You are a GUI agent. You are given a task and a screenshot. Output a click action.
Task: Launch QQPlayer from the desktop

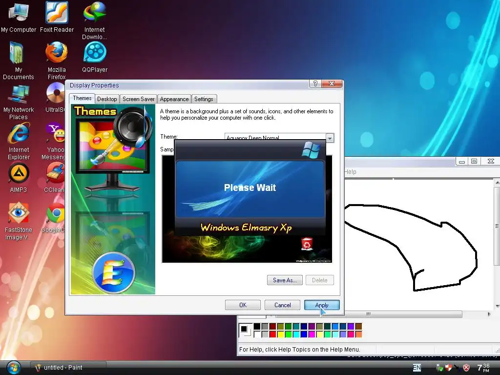(x=95, y=57)
